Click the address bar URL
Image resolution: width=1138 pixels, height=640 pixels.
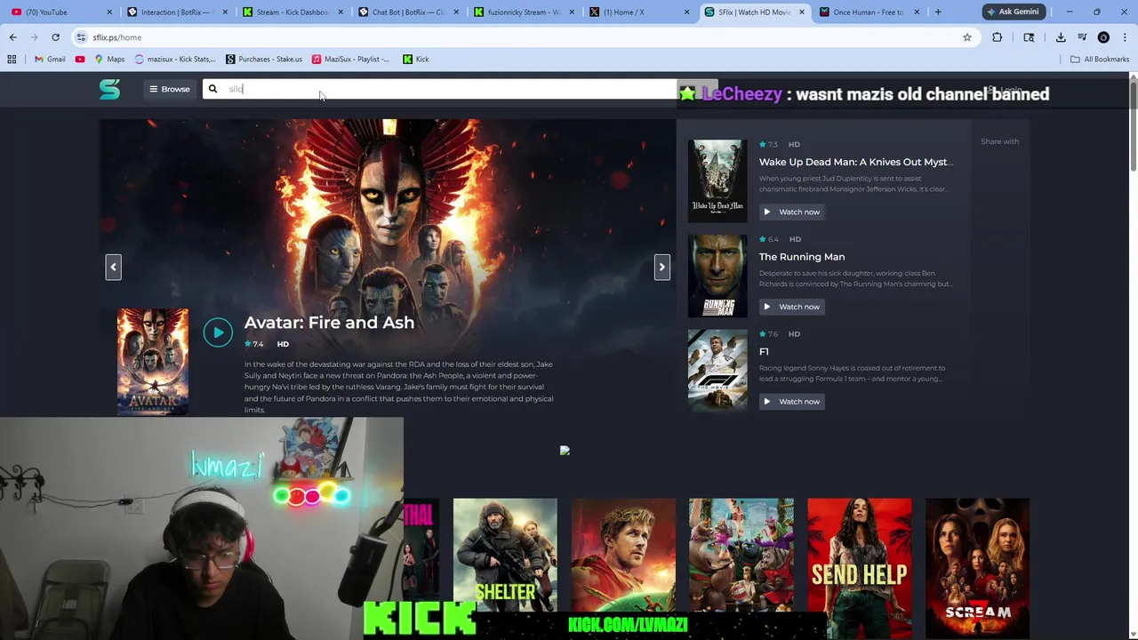coord(117,37)
